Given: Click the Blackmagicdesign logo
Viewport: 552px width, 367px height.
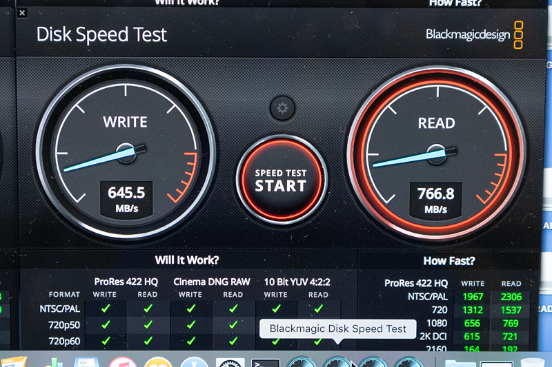Looking at the screenshot, I should click(x=474, y=34).
